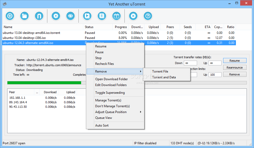The image size is (254, 148).
Task: Choose Pause in the context menu
Action: click(115, 52)
